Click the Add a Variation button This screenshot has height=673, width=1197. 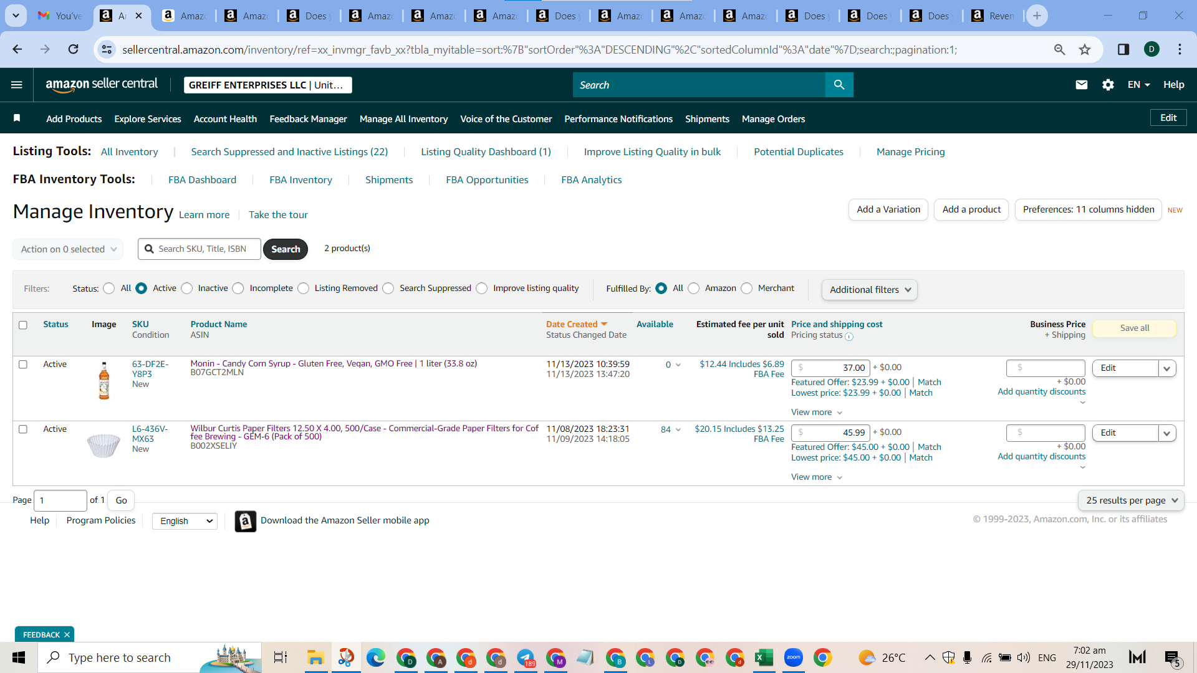[x=888, y=210]
